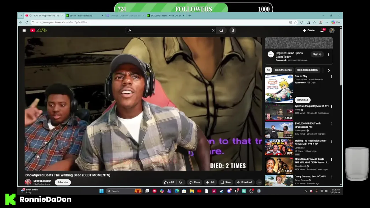Open weather widget 1 inch of rain
The image size is (370, 208).
click(29, 191)
